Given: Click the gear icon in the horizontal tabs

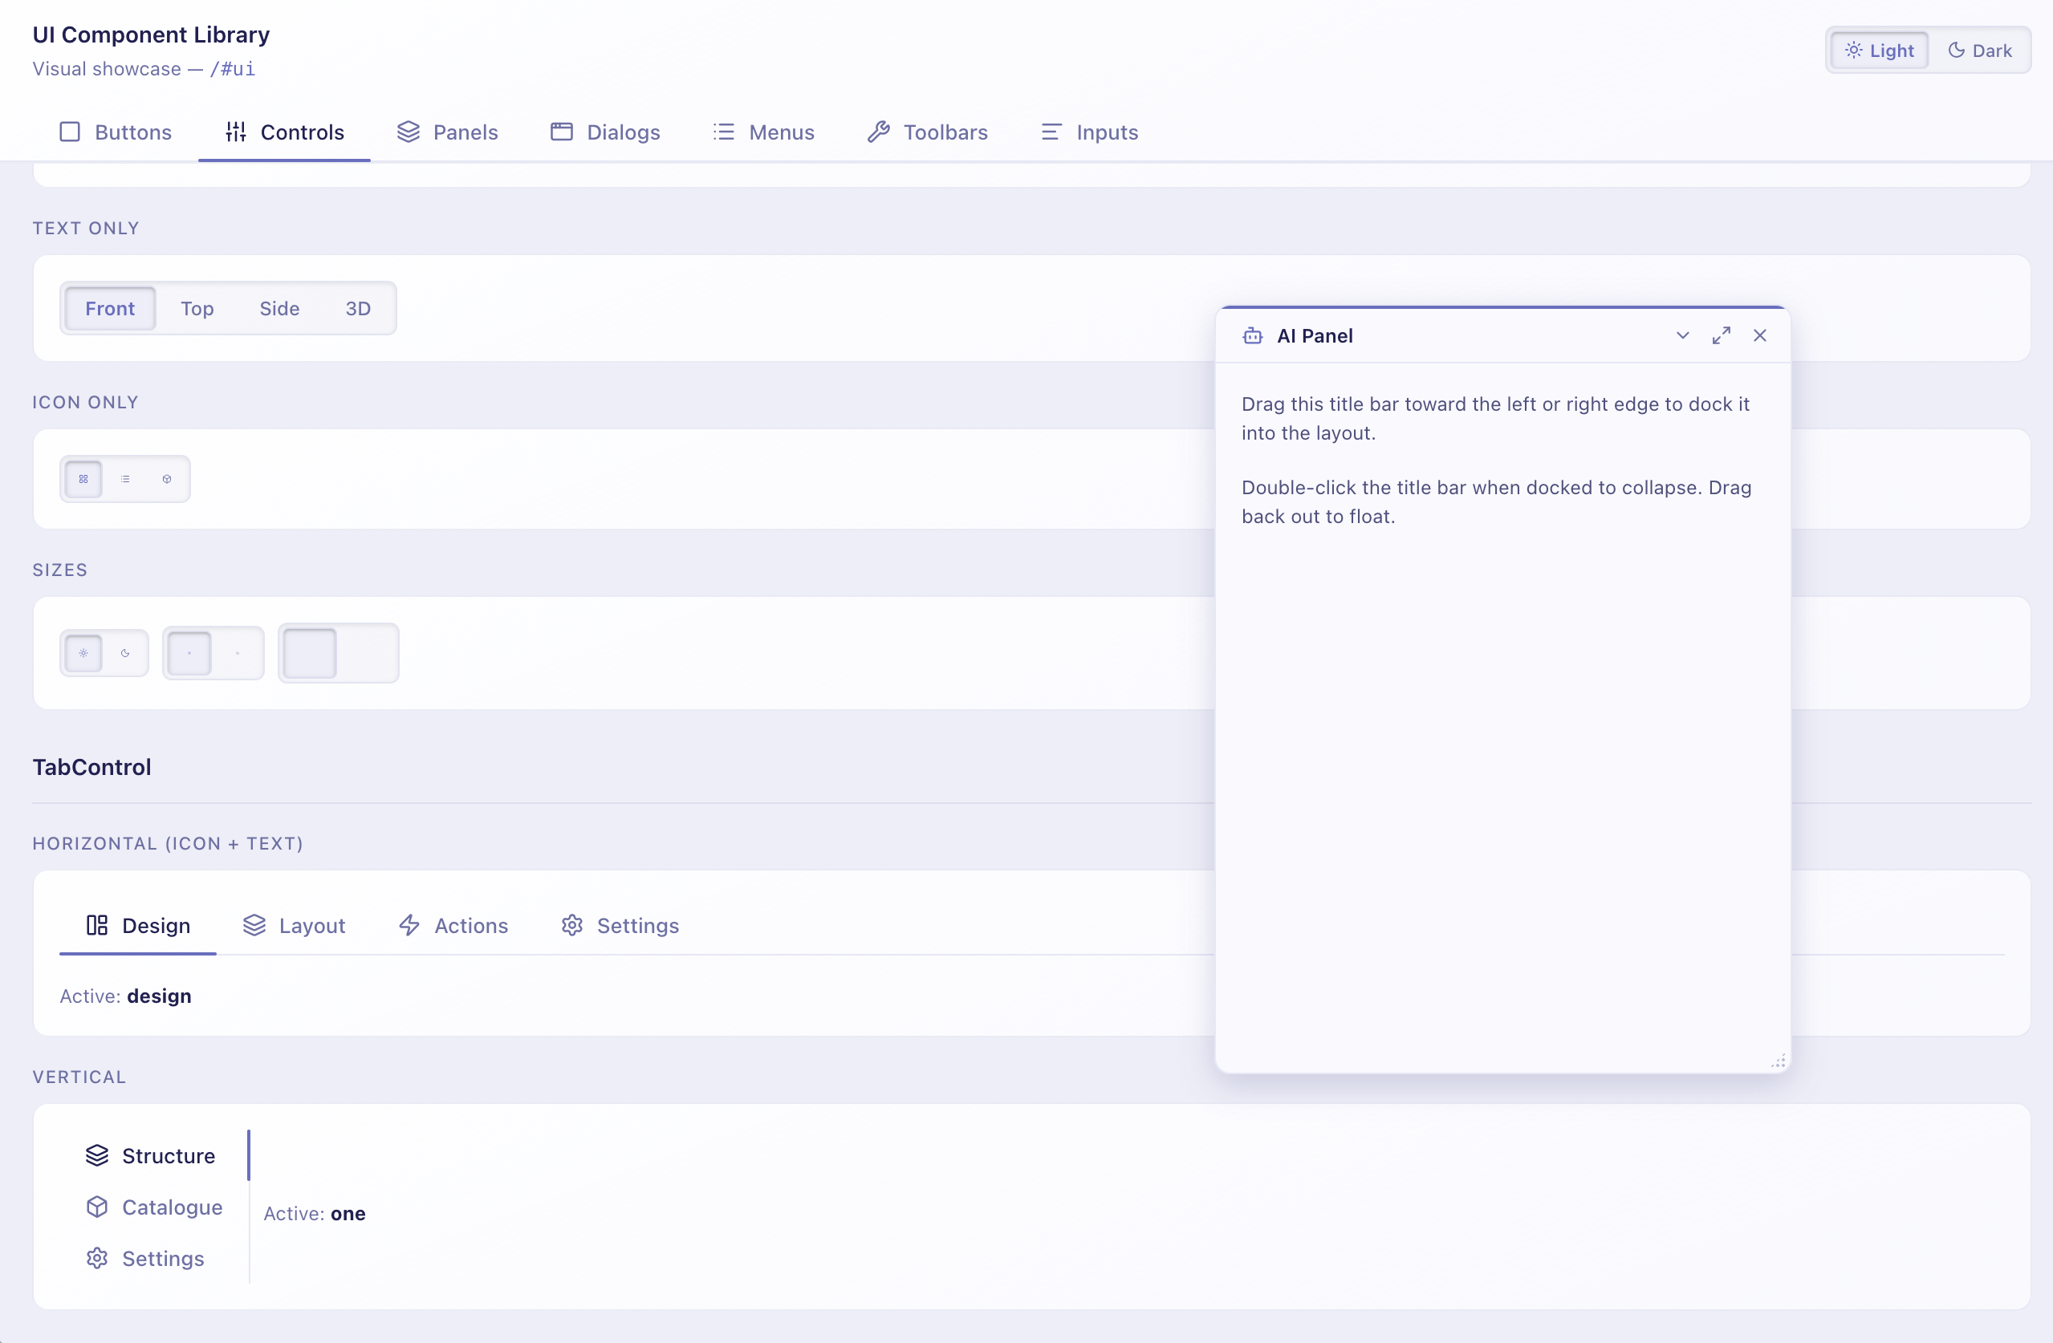Looking at the screenshot, I should coord(572,926).
